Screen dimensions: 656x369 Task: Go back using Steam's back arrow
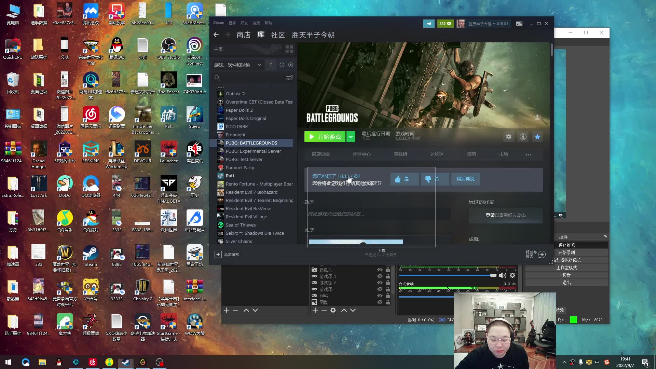click(x=216, y=35)
